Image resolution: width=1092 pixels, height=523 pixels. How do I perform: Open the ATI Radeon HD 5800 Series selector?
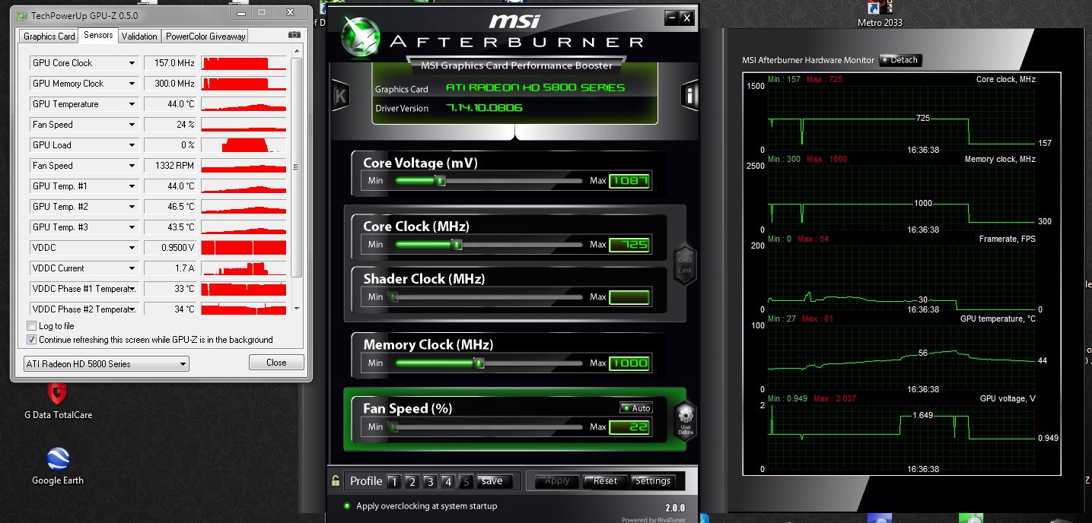click(107, 364)
